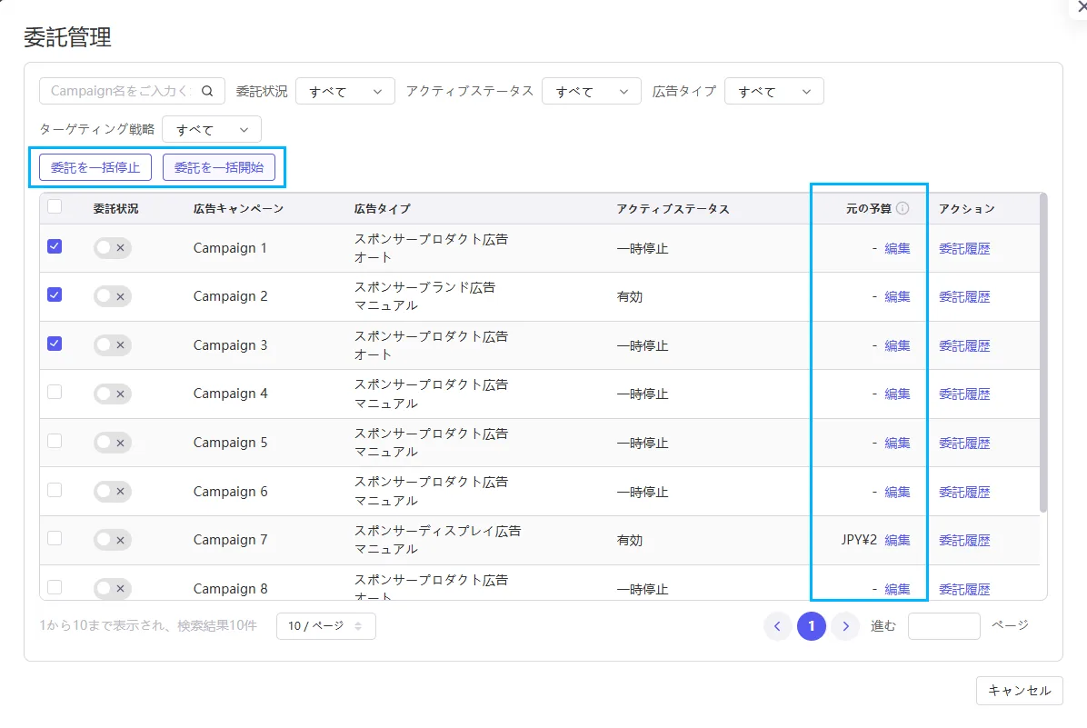Check the Campaign 6 checkbox
The image size is (1087, 728).
(55, 490)
